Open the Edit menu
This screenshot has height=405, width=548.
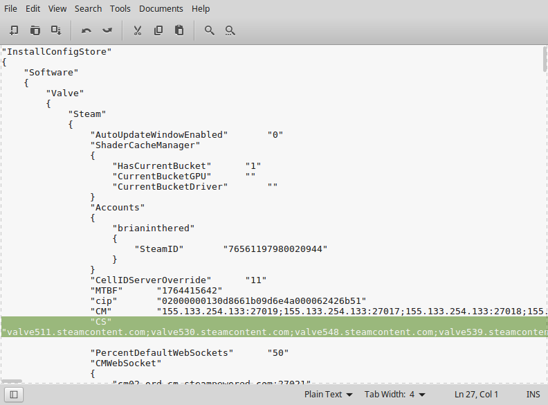point(33,9)
